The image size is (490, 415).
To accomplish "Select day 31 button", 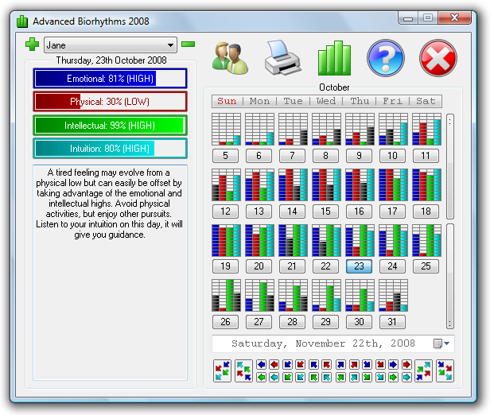I will 392,322.
